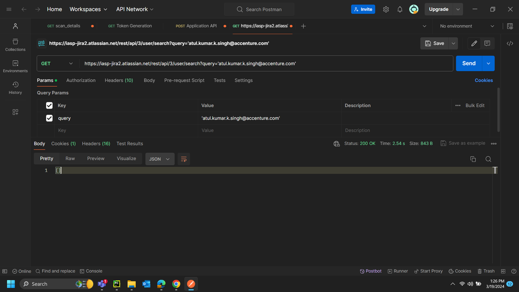The image size is (519, 292).
Task: Open Environments in the sidebar
Action: point(15,66)
